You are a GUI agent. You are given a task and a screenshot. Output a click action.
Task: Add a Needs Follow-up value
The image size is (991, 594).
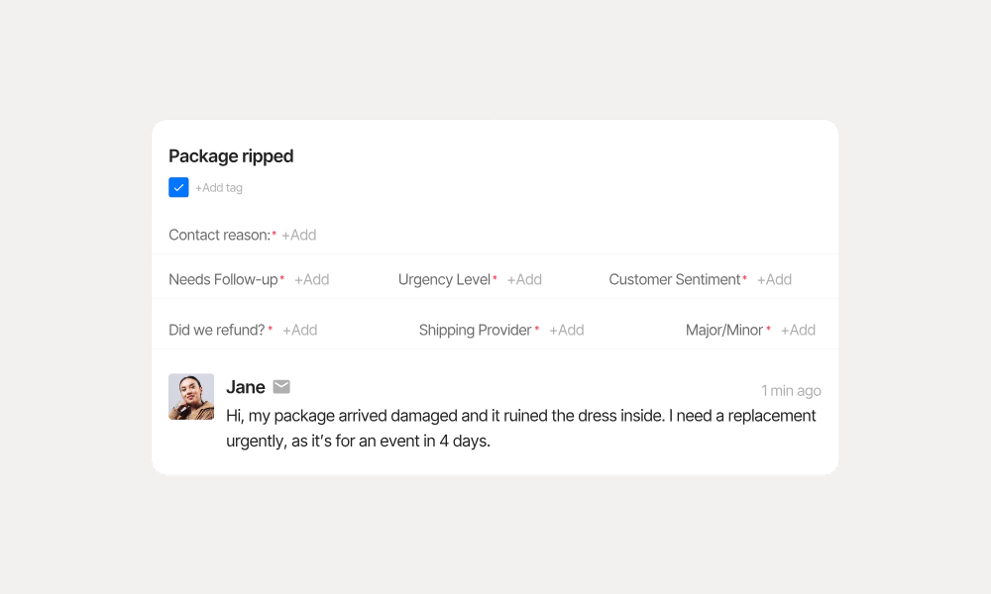pyautogui.click(x=312, y=280)
